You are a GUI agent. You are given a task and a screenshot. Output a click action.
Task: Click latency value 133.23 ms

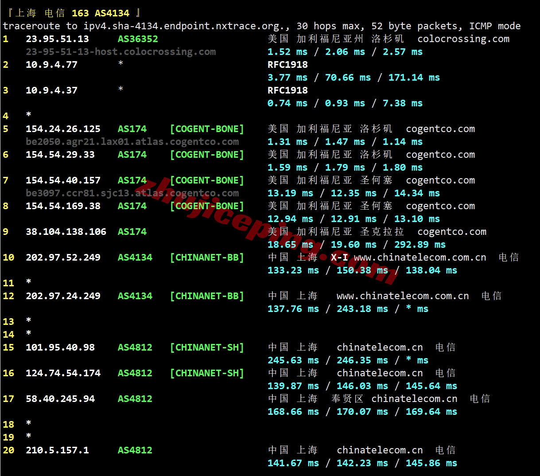(x=293, y=270)
